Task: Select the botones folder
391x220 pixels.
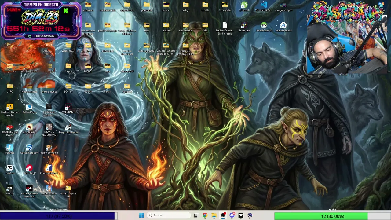Action: pyautogui.click(x=166, y=7)
